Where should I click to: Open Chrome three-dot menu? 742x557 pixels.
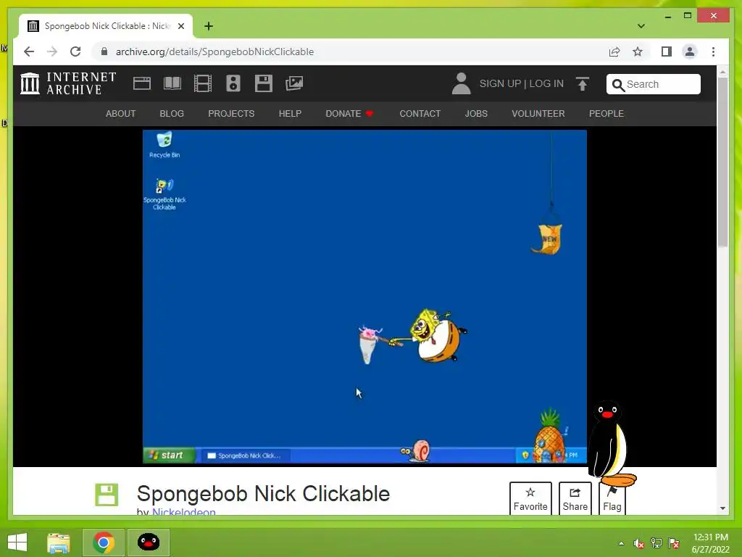[714, 51]
